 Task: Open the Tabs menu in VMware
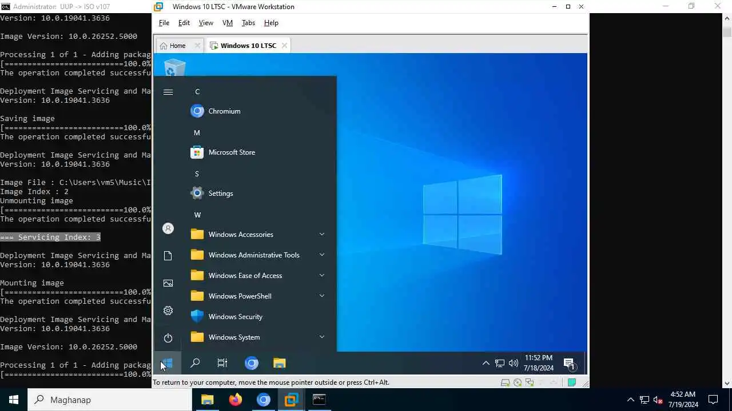pyautogui.click(x=248, y=23)
